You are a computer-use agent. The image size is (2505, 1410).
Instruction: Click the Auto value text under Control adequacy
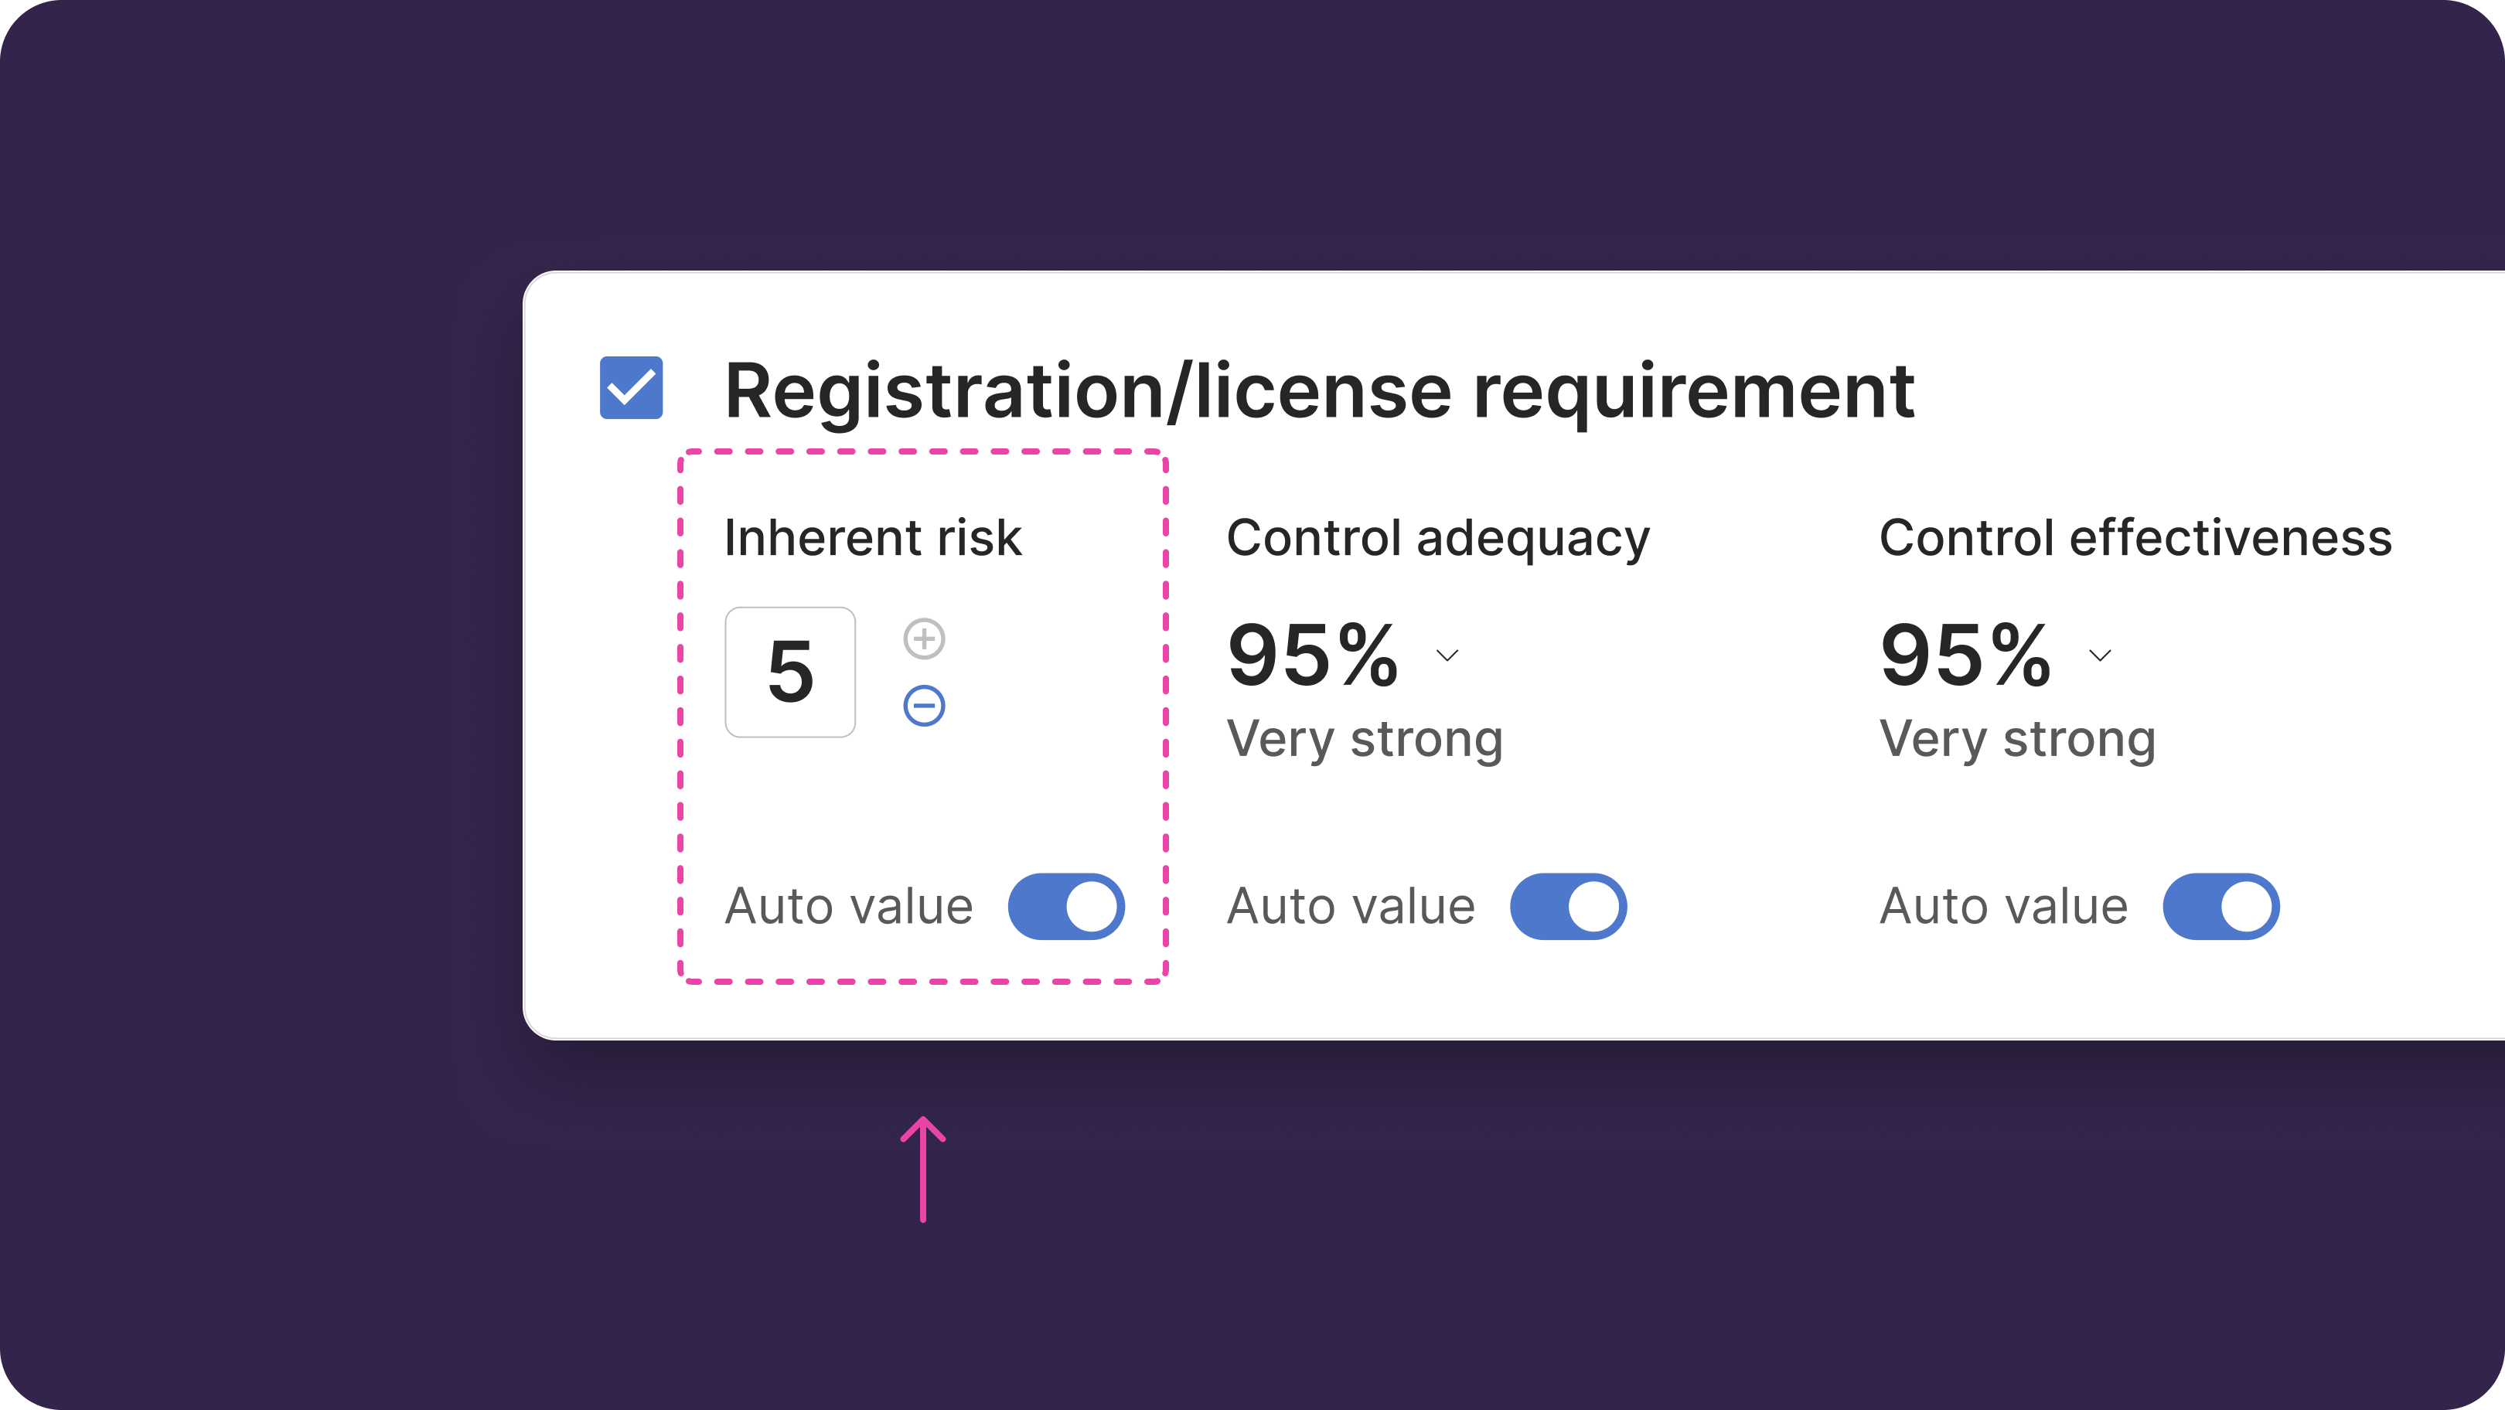1350,906
